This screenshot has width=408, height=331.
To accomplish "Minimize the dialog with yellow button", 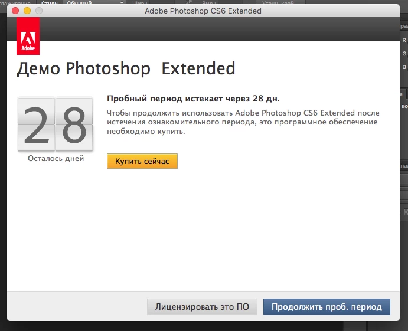I will point(27,11).
